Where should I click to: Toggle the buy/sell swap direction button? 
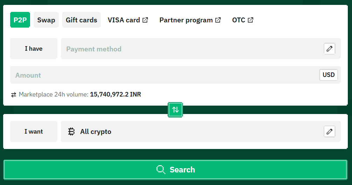[x=175, y=109]
